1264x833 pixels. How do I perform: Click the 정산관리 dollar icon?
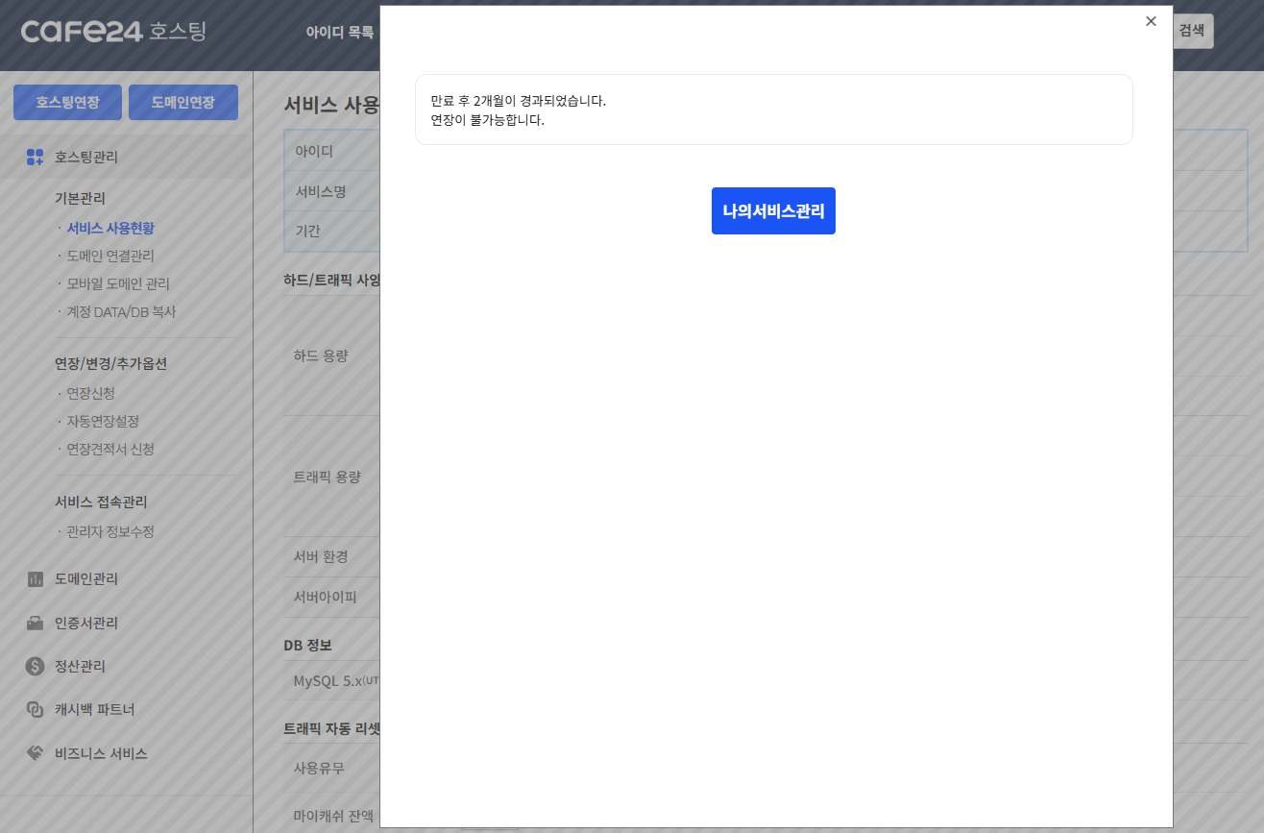36,666
